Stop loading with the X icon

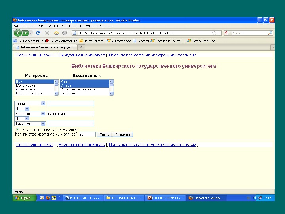(47, 33)
